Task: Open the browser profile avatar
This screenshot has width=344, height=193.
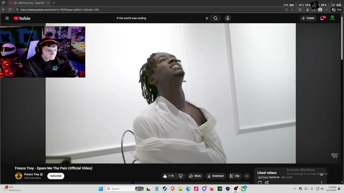Action: [x=320, y=10]
